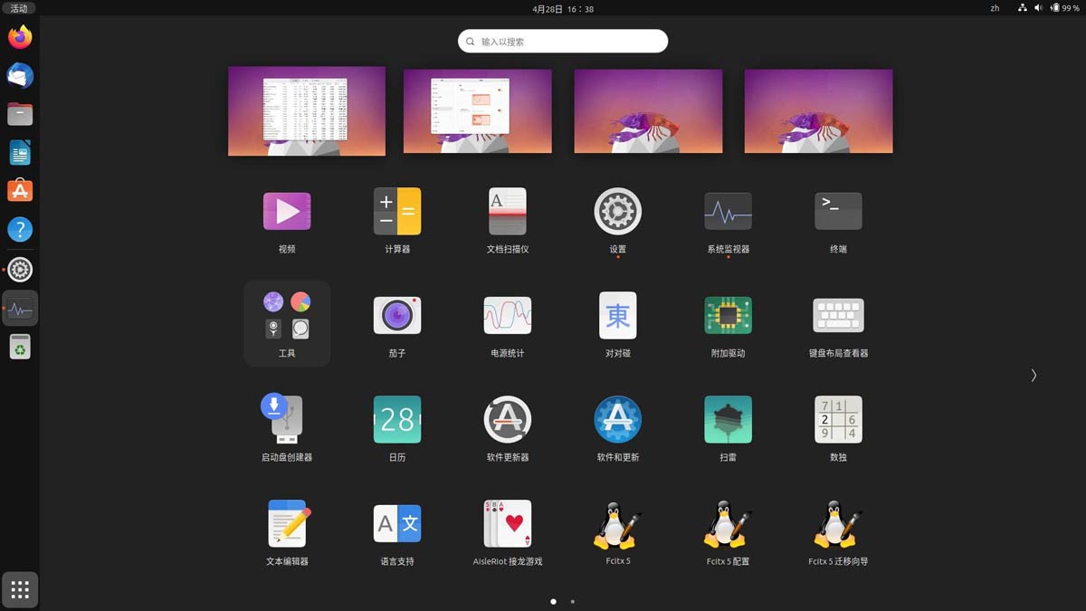Select the first workspace thumbnail
This screenshot has height=611, width=1086.
tap(307, 111)
